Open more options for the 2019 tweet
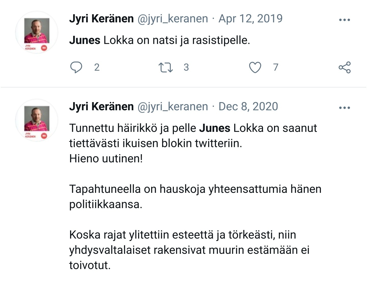367x282 pixels. [x=345, y=20]
